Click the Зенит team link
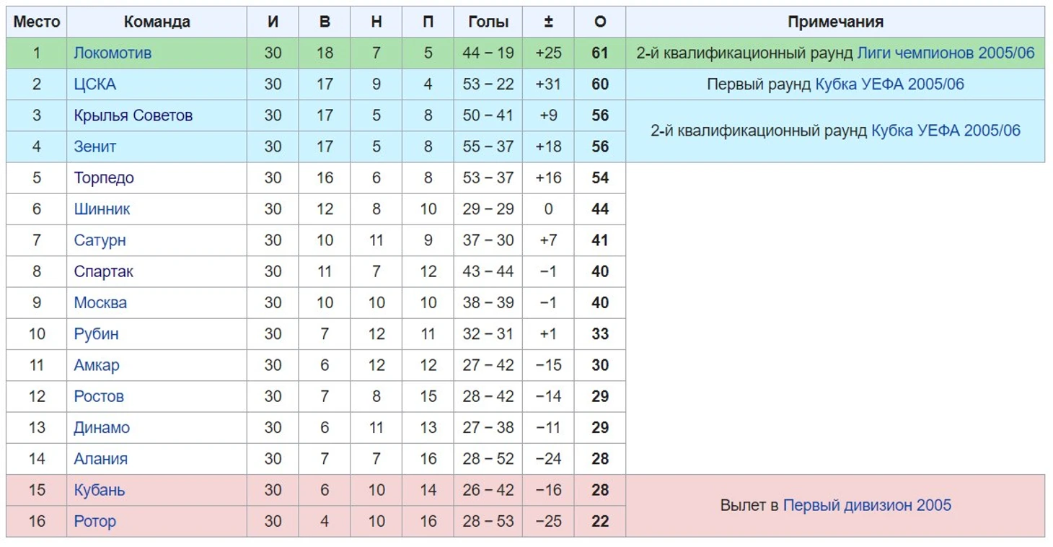1053x547 pixels. coord(94,146)
